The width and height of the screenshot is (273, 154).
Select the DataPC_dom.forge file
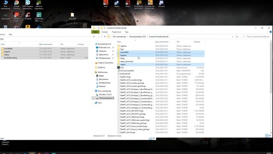pyautogui.click(x=160, y=132)
